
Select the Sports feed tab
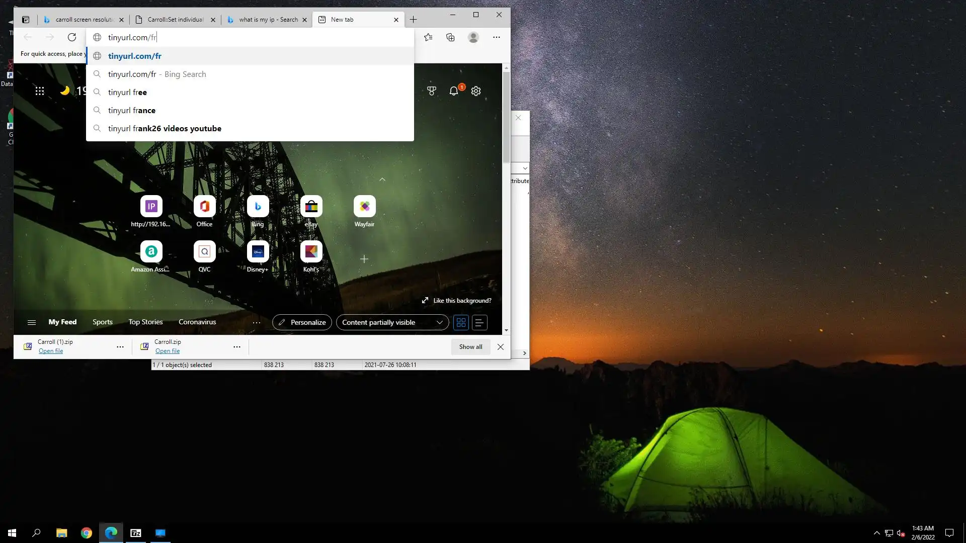coord(103,322)
